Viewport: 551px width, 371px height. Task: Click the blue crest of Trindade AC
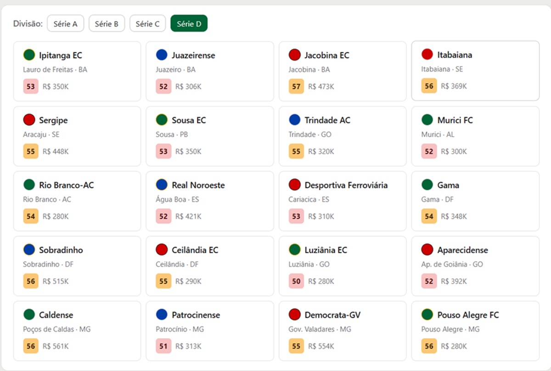click(x=294, y=120)
